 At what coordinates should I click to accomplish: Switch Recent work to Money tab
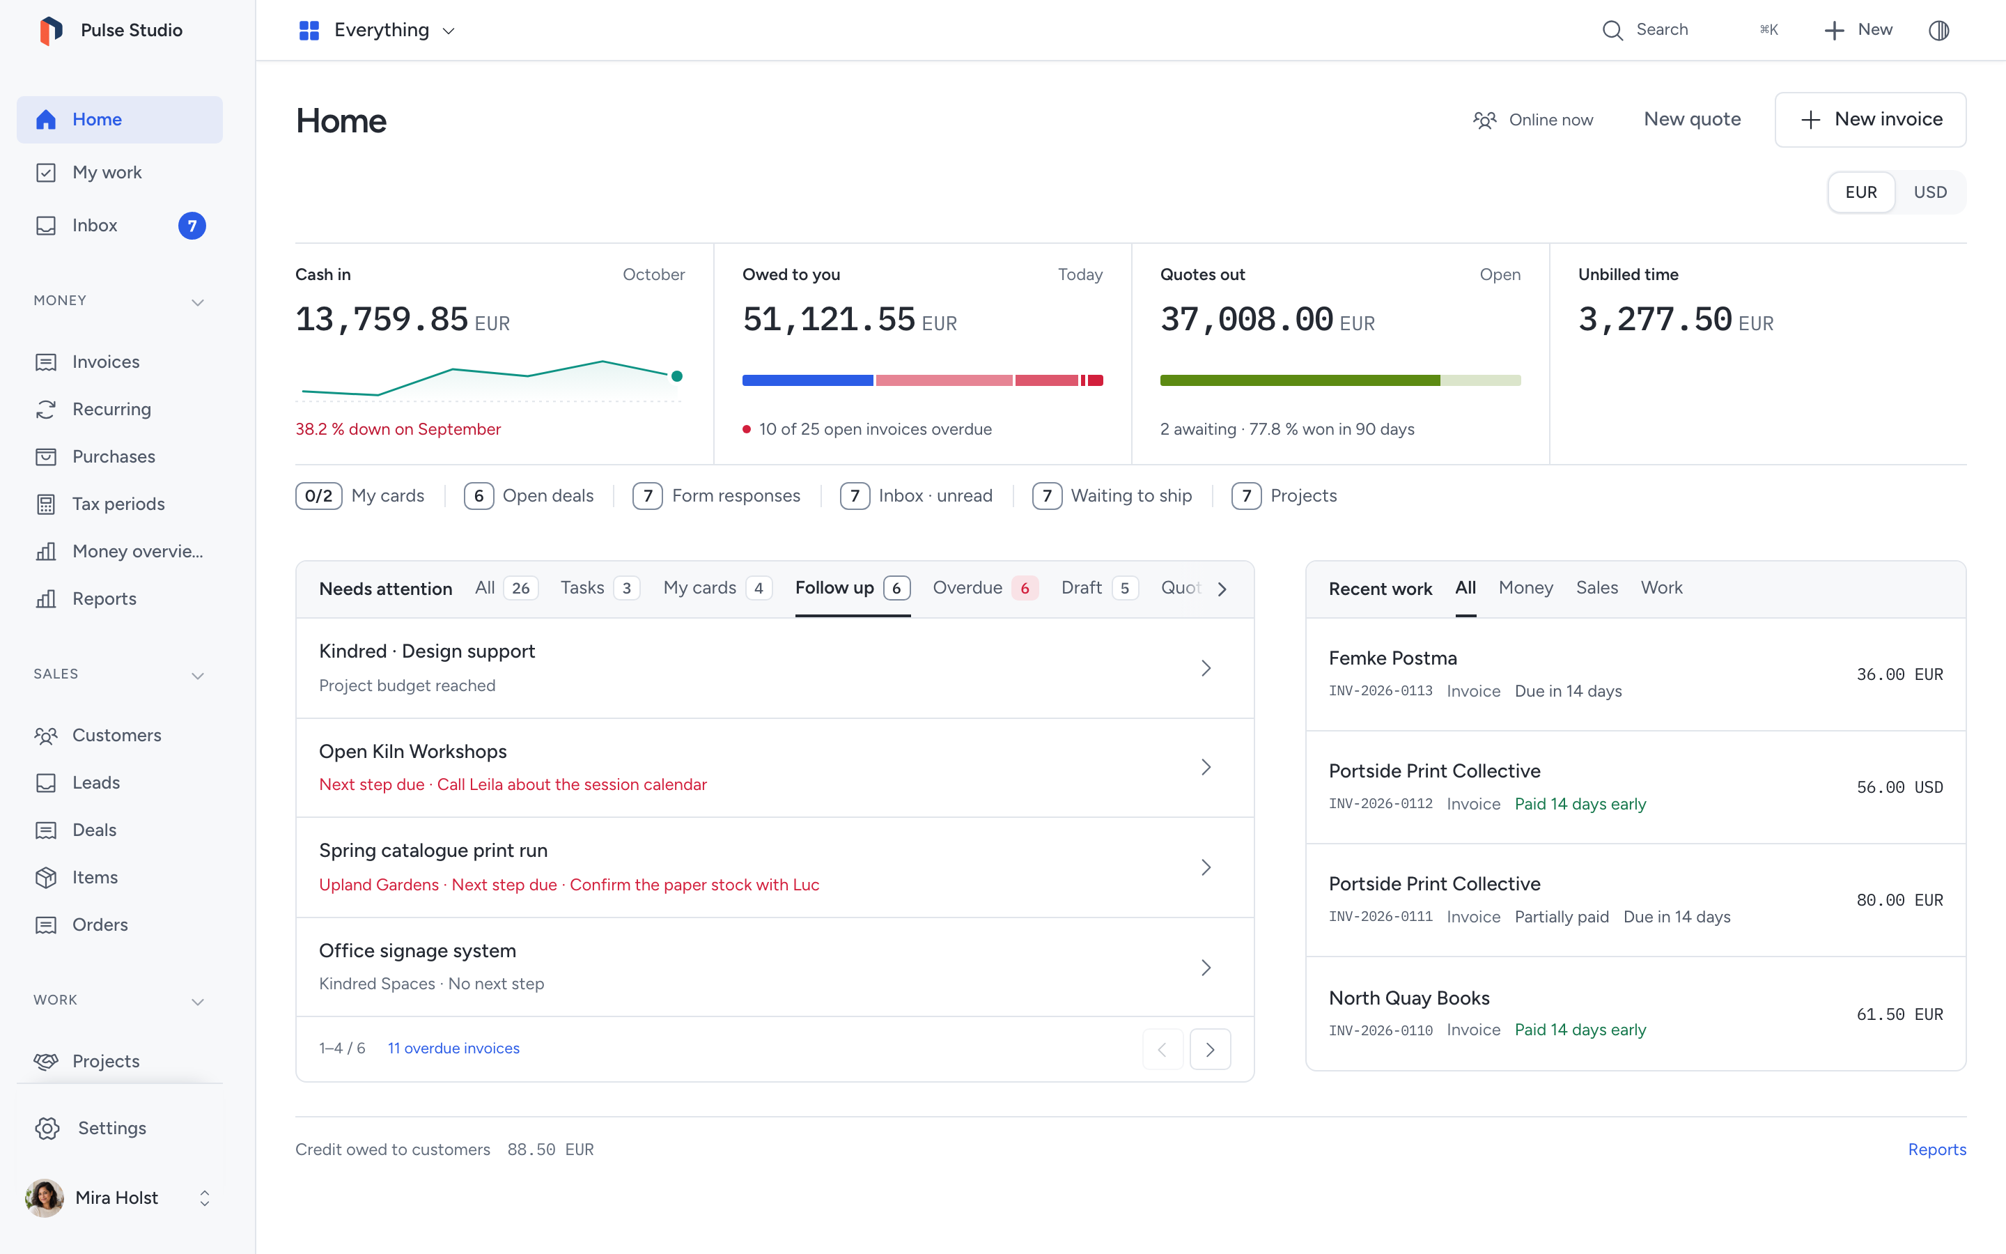pos(1525,588)
